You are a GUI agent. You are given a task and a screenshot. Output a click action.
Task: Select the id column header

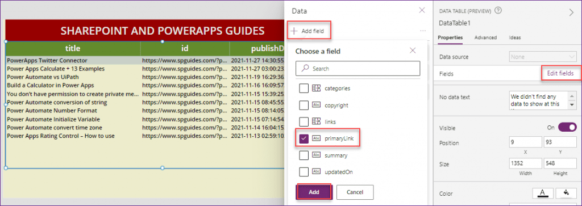pyautogui.click(x=185, y=48)
